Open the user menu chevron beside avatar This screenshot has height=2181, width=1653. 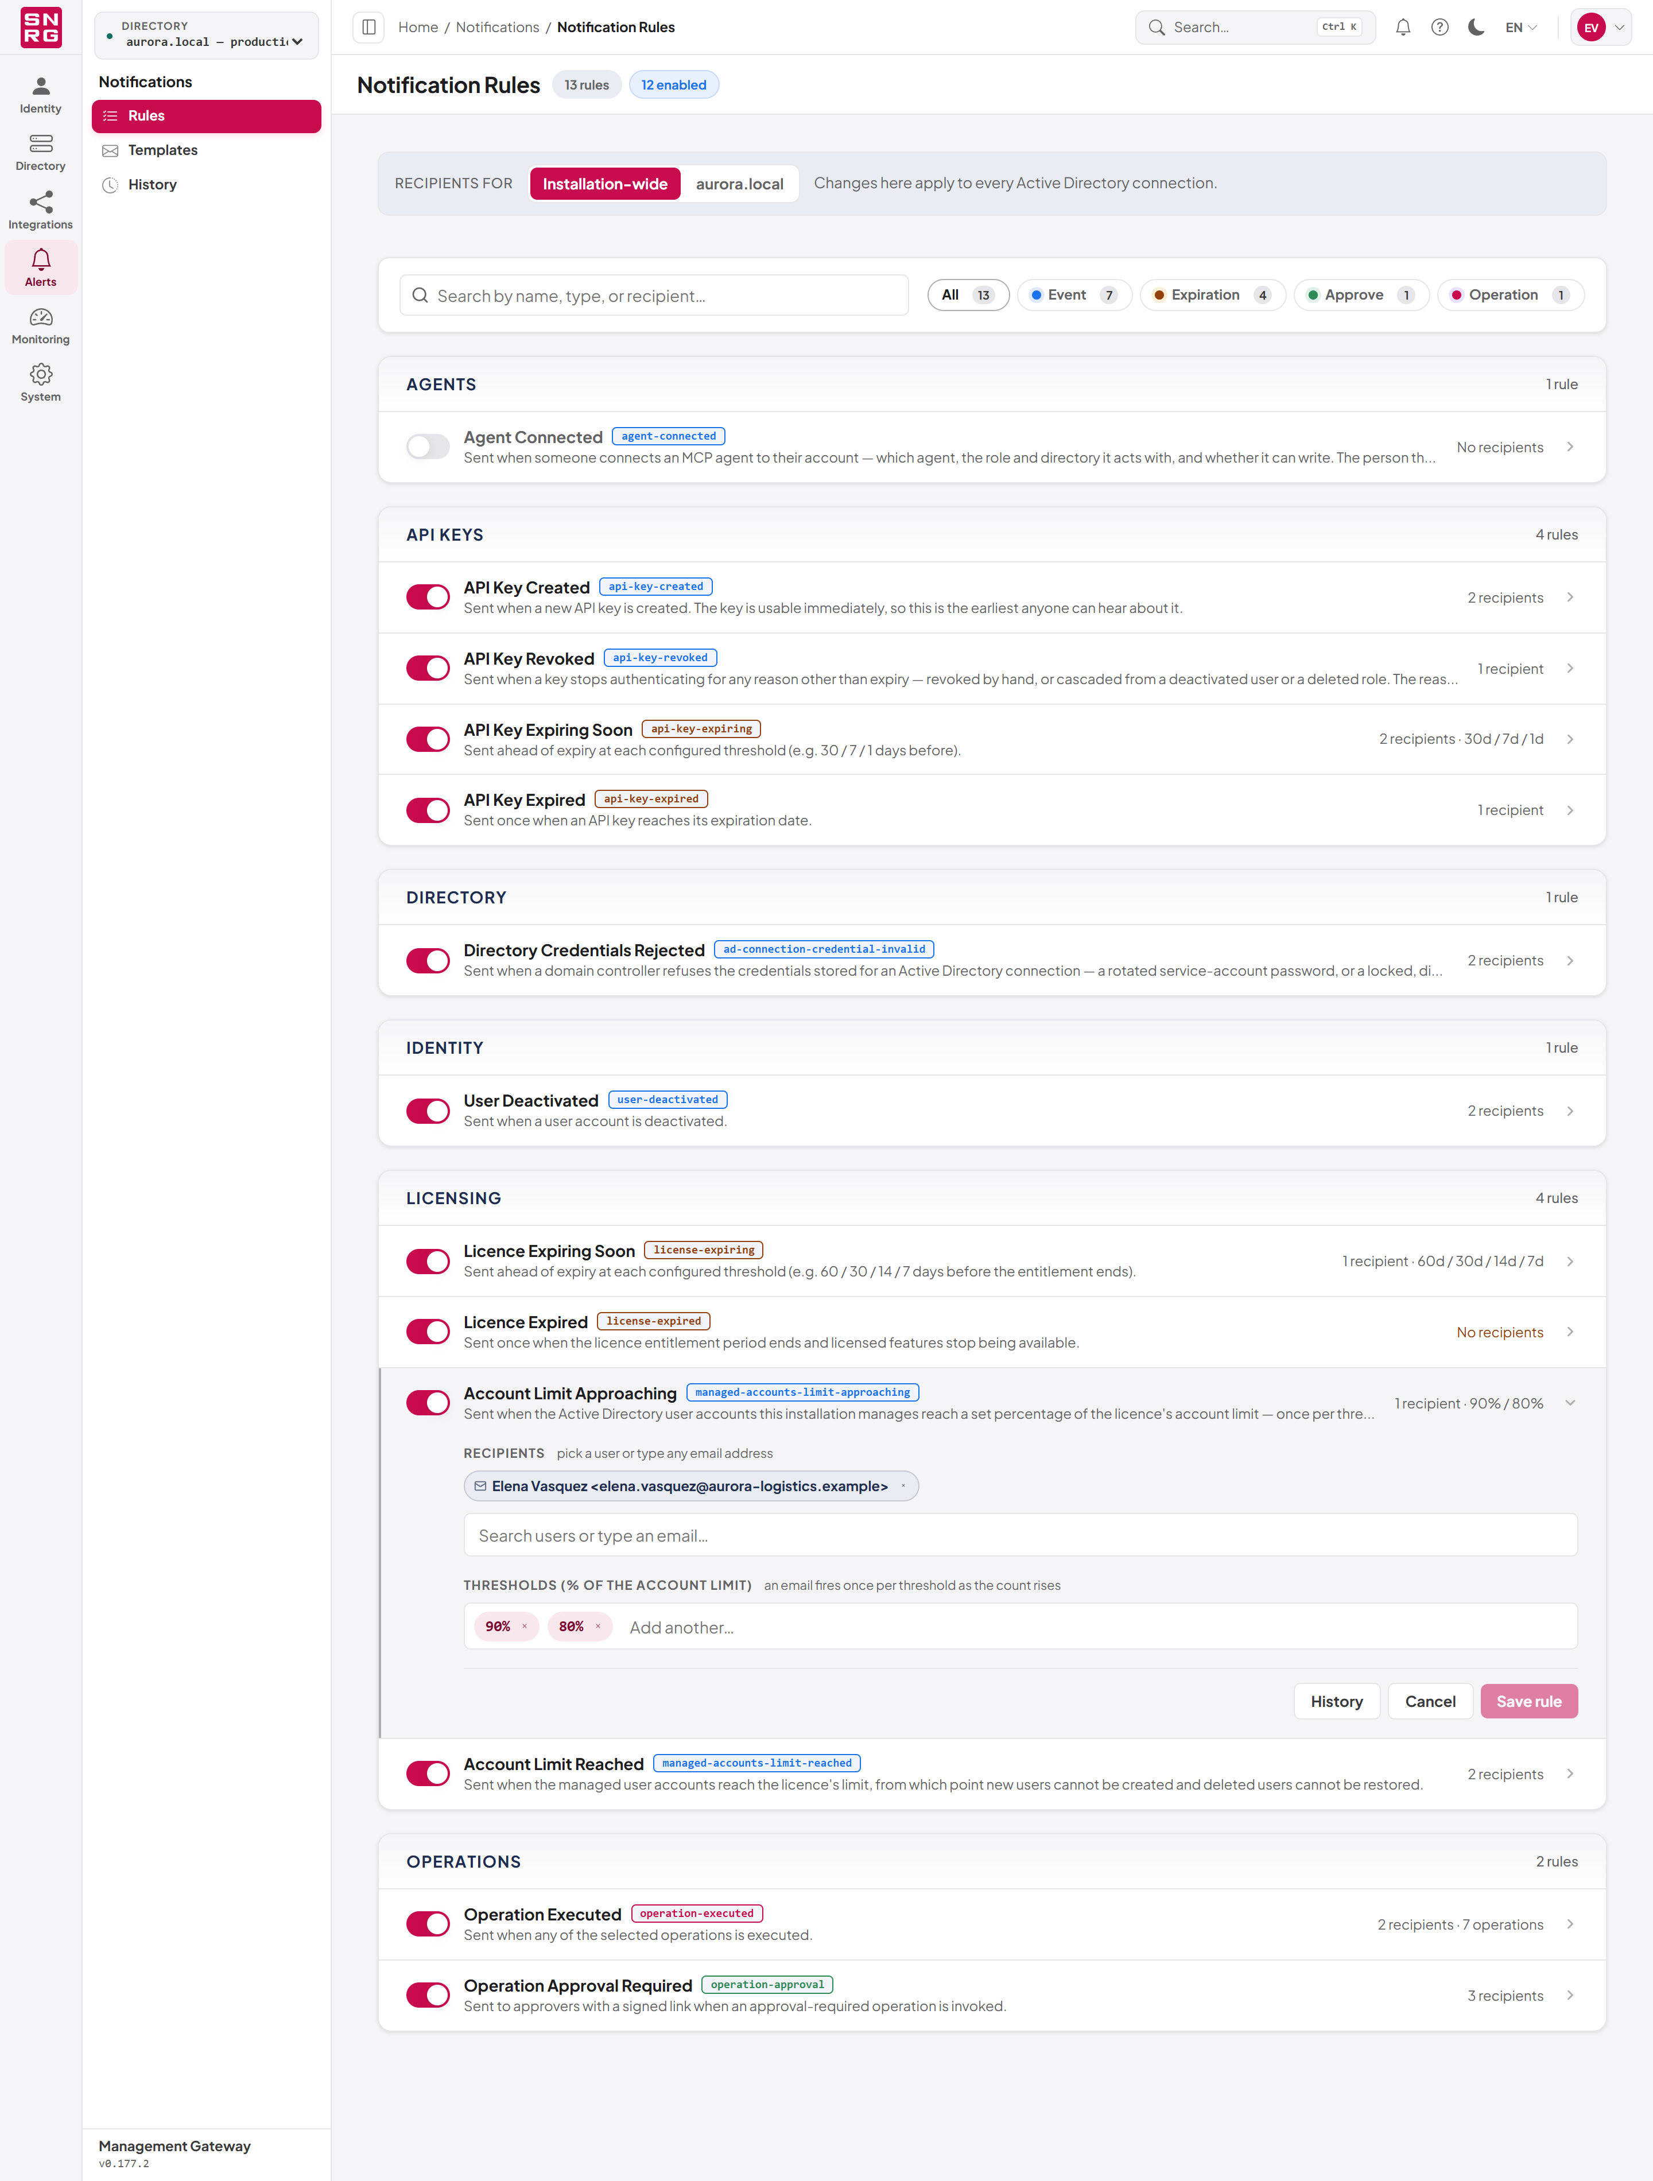pyautogui.click(x=1620, y=28)
